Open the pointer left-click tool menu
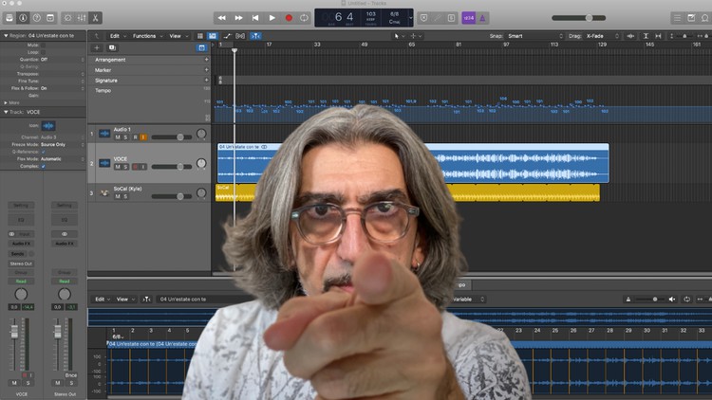The image size is (712, 400). [x=399, y=36]
